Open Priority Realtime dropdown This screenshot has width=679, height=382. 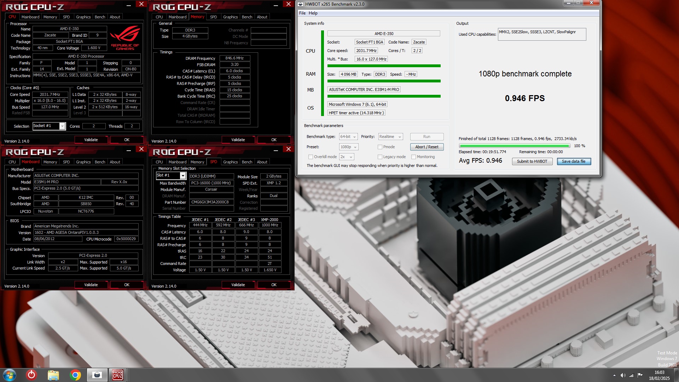click(x=390, y=137)
